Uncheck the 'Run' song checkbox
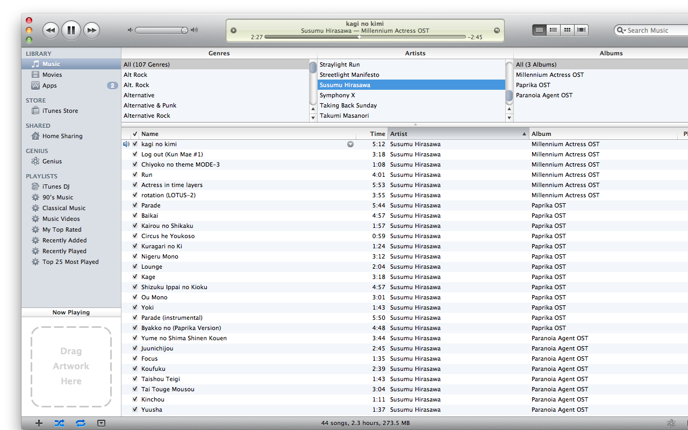Screen dimensions: 688x430 point(135,175)
